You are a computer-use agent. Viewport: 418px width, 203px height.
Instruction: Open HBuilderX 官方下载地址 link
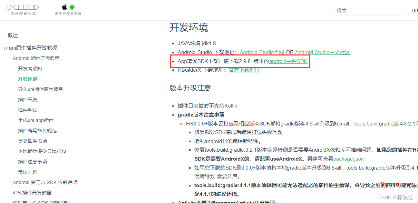tap(244, 70)
